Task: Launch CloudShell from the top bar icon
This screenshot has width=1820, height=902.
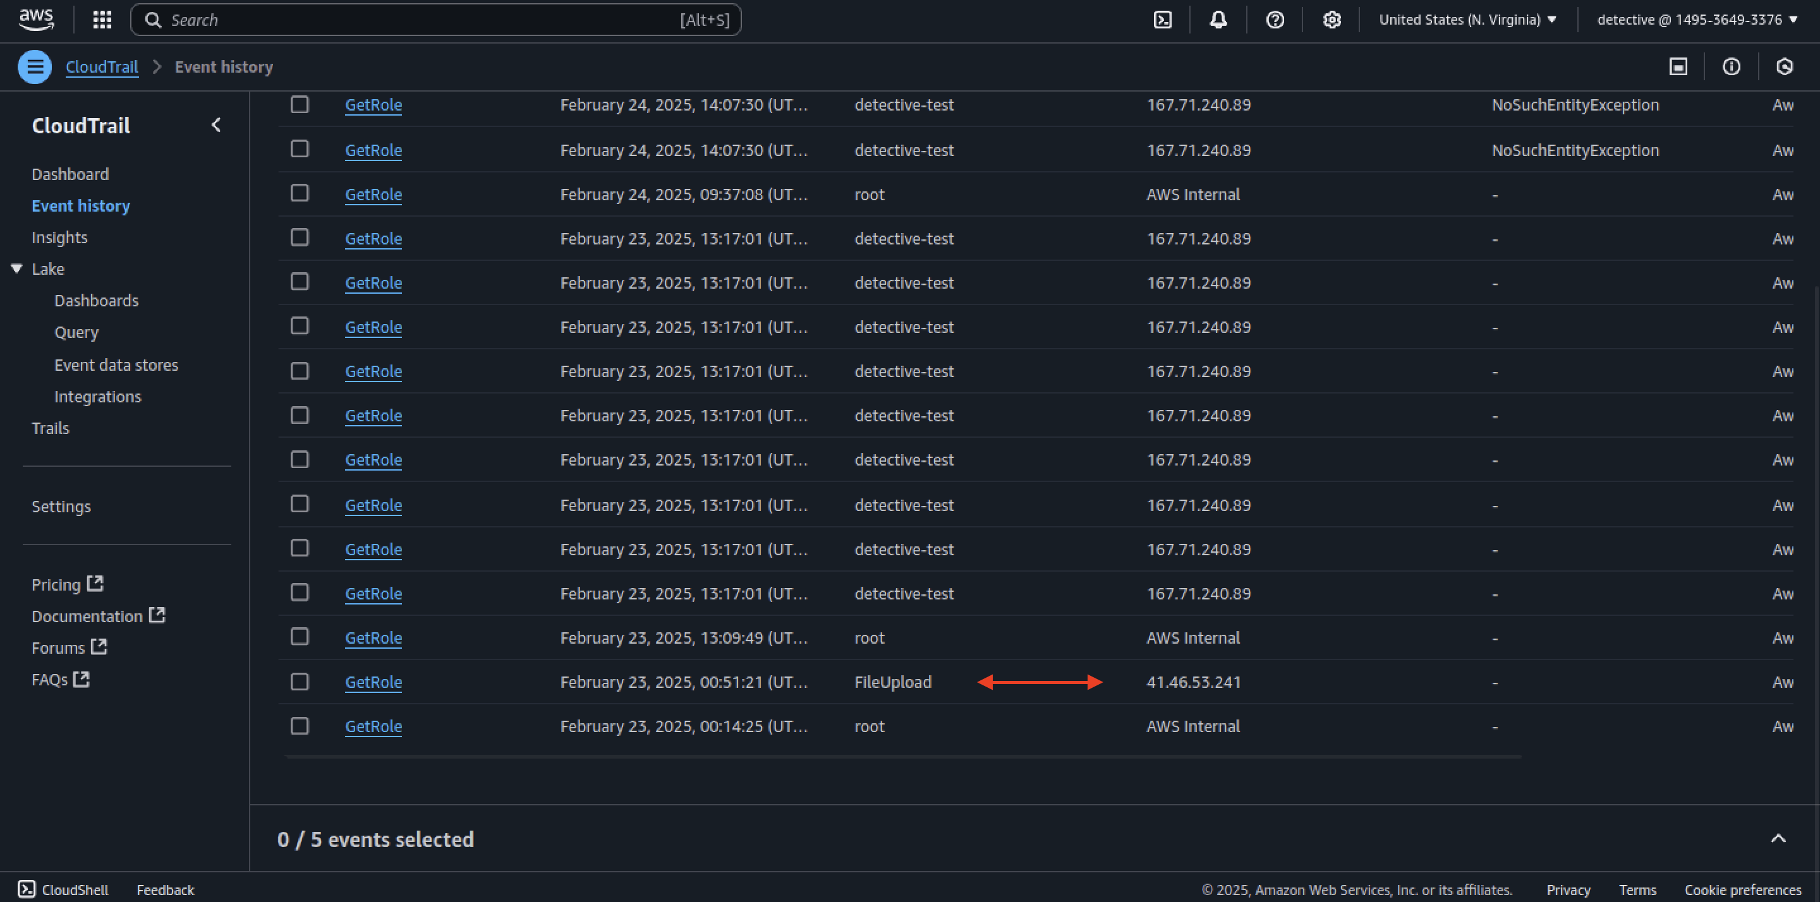Action: coord(1162,20)
